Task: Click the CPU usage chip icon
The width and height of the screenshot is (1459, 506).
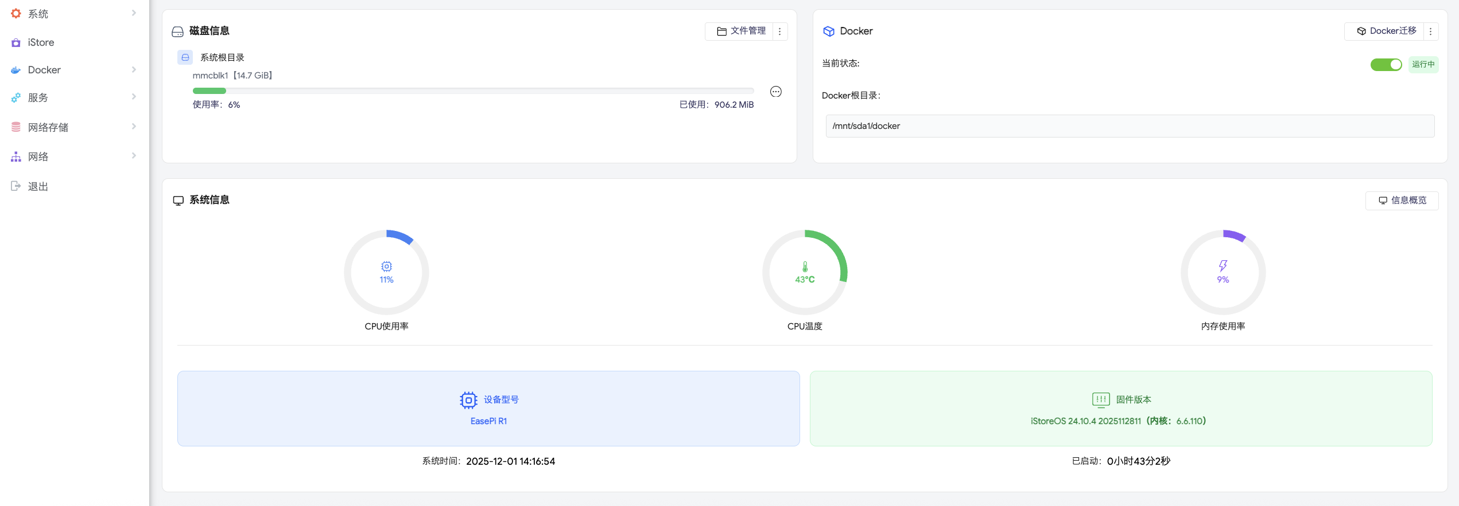Action: [x=386, y=266]
